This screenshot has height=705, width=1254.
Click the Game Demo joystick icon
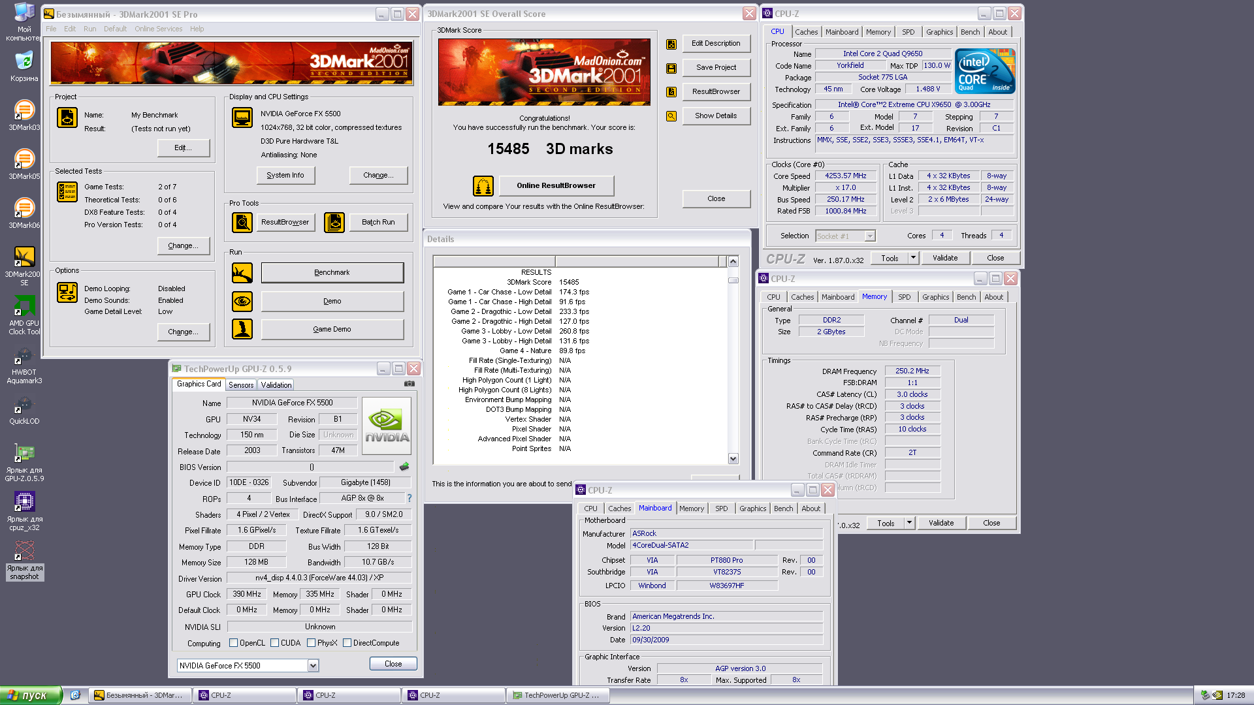point(242,329)
